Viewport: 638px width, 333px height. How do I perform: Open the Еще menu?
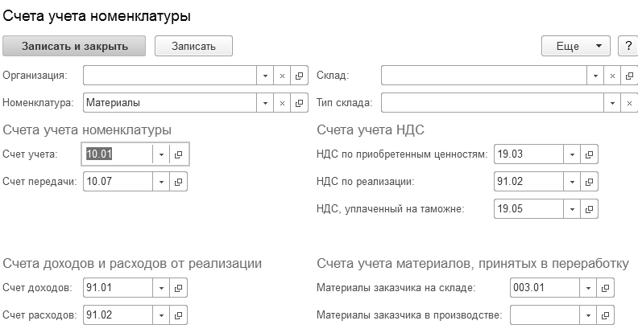(x=578, y=46)
